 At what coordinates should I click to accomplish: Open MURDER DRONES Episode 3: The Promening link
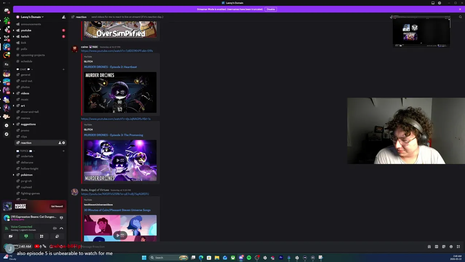[113, 135]
